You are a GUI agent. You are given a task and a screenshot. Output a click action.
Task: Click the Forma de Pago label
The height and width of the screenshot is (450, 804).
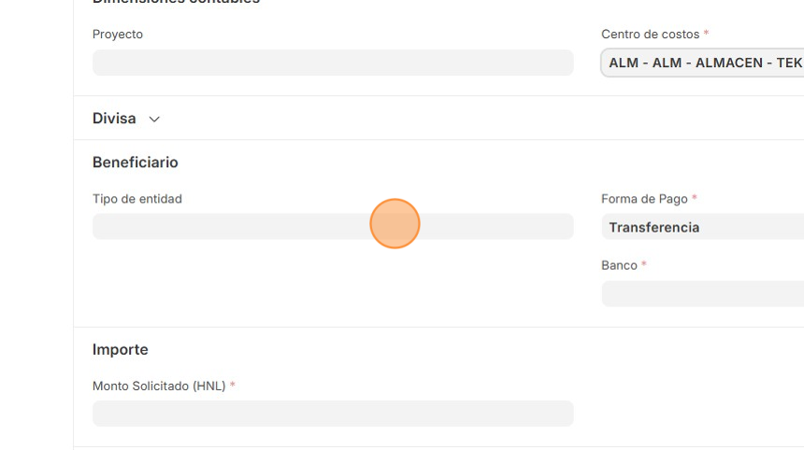[x=644, y=199]
